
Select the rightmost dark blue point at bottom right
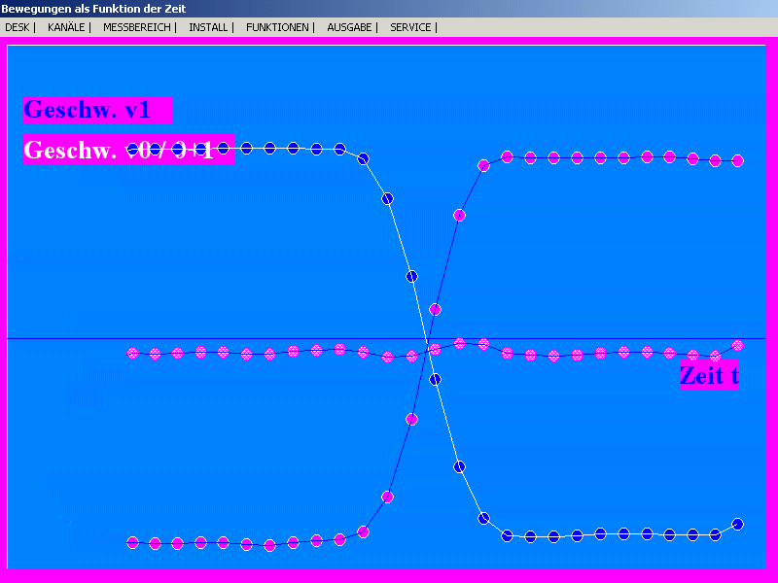pyautogui.click(x=737, y=524)
